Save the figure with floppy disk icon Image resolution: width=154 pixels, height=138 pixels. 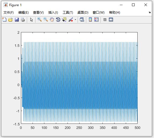coord(17,20)
